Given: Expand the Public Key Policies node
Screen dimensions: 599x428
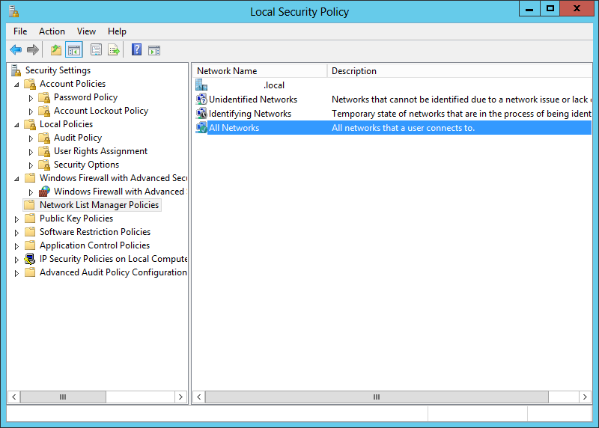Looking at the screenshot, I should click(16, 219).
